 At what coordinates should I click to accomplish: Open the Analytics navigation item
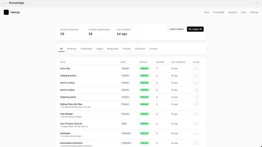tap(233, 12)
